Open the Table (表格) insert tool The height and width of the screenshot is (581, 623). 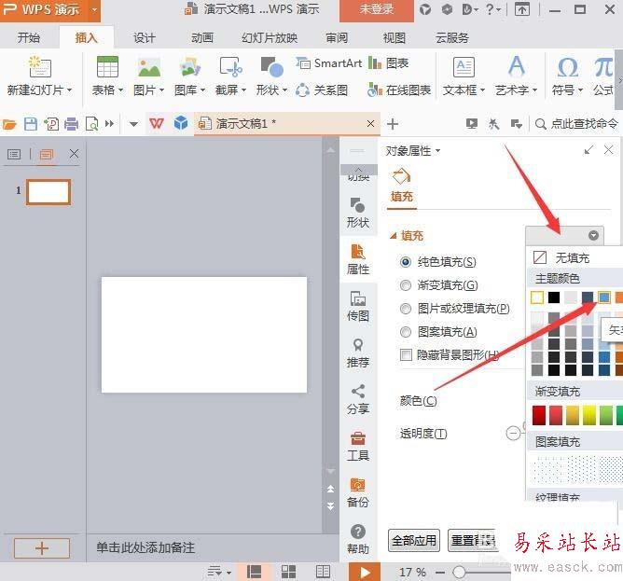pos(107,67)
